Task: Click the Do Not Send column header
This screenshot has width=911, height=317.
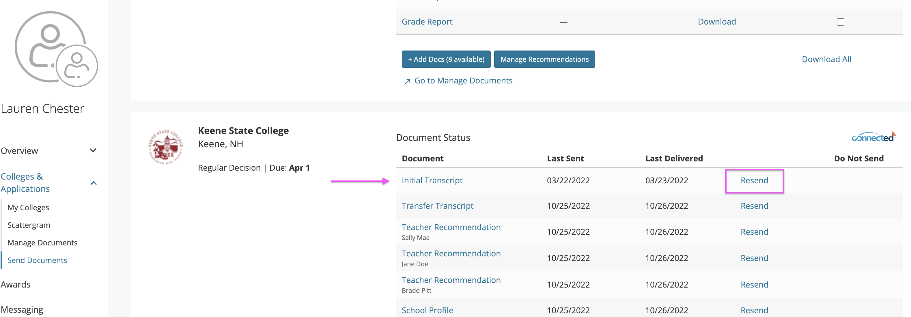Action: point(858,158)
